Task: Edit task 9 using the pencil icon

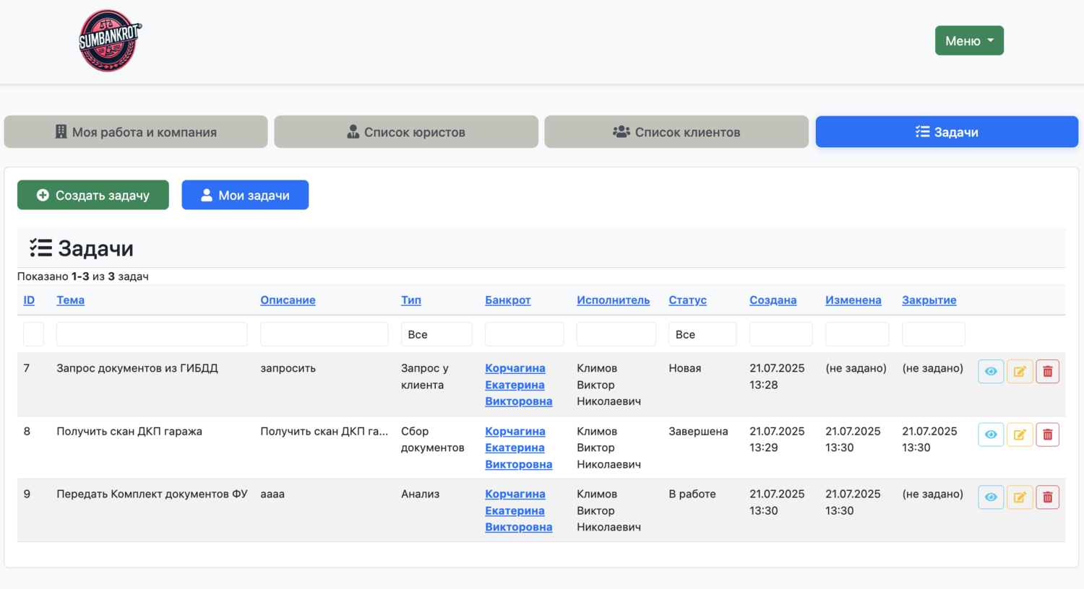Action: pos(1020,497)
